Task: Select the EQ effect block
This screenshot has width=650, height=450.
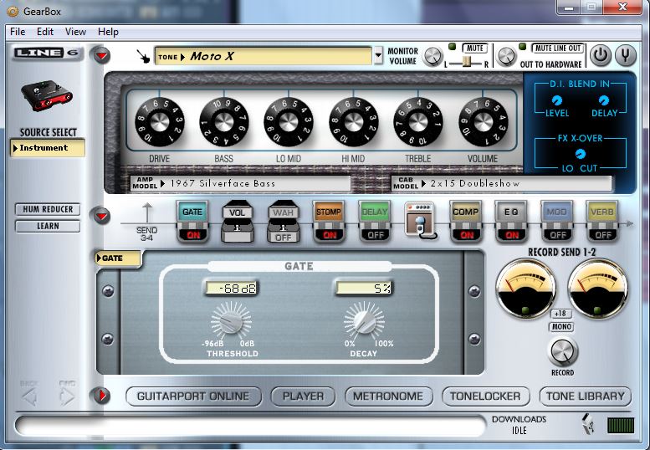Action: coord(511,212)
